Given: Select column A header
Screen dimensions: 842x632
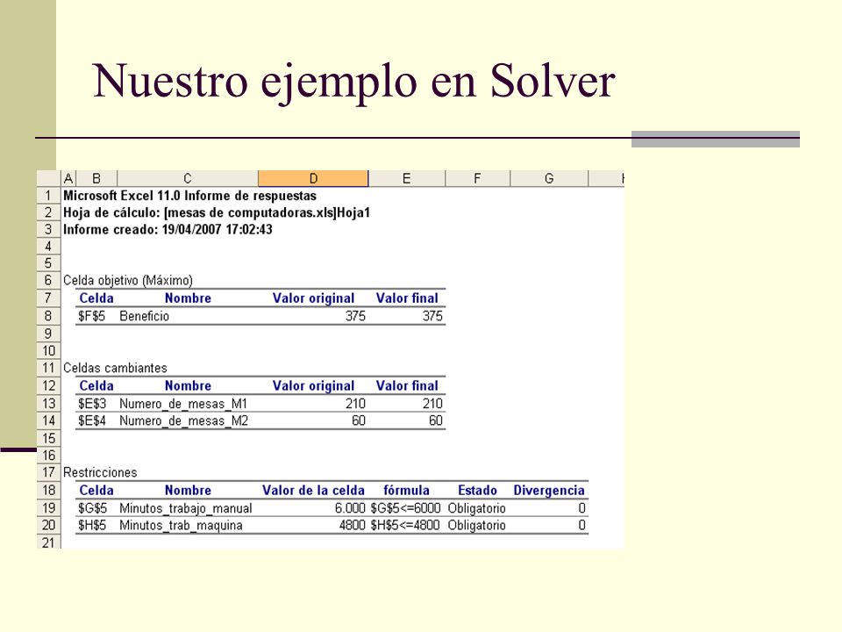Looking at the screenshot, I should (x=68, y=178).
